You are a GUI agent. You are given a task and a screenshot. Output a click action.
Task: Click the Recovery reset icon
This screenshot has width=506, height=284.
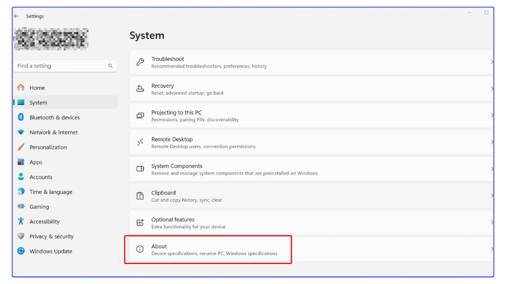pos(139,89)
